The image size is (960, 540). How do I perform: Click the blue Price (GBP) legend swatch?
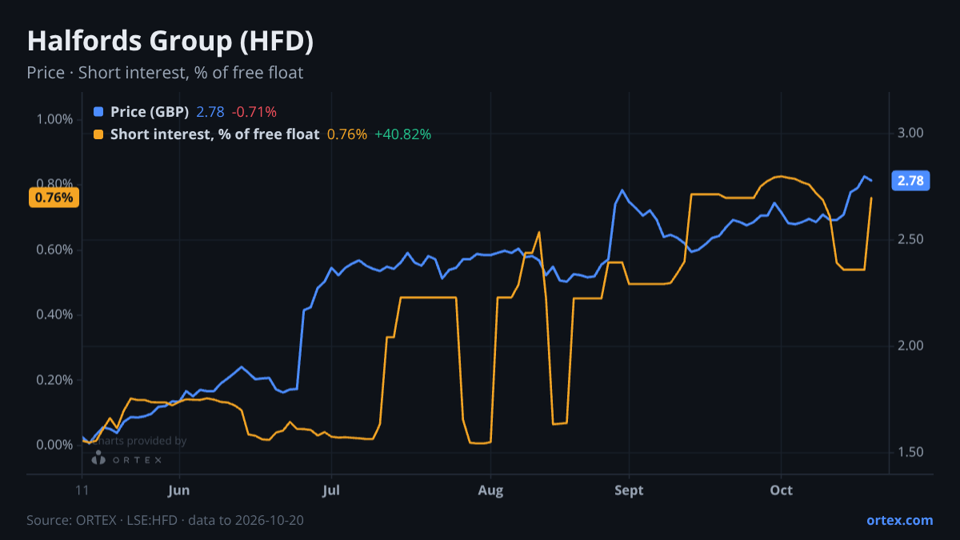click(x=98, y=112)
